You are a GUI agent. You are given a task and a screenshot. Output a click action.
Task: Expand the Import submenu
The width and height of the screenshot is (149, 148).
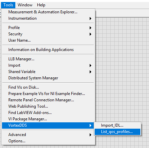[48, 65]
